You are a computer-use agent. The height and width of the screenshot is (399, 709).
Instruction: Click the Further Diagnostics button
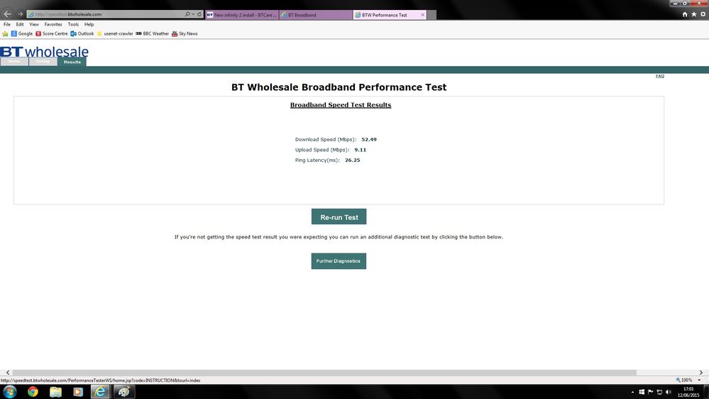pyautogui.click(x=339, y=261)
